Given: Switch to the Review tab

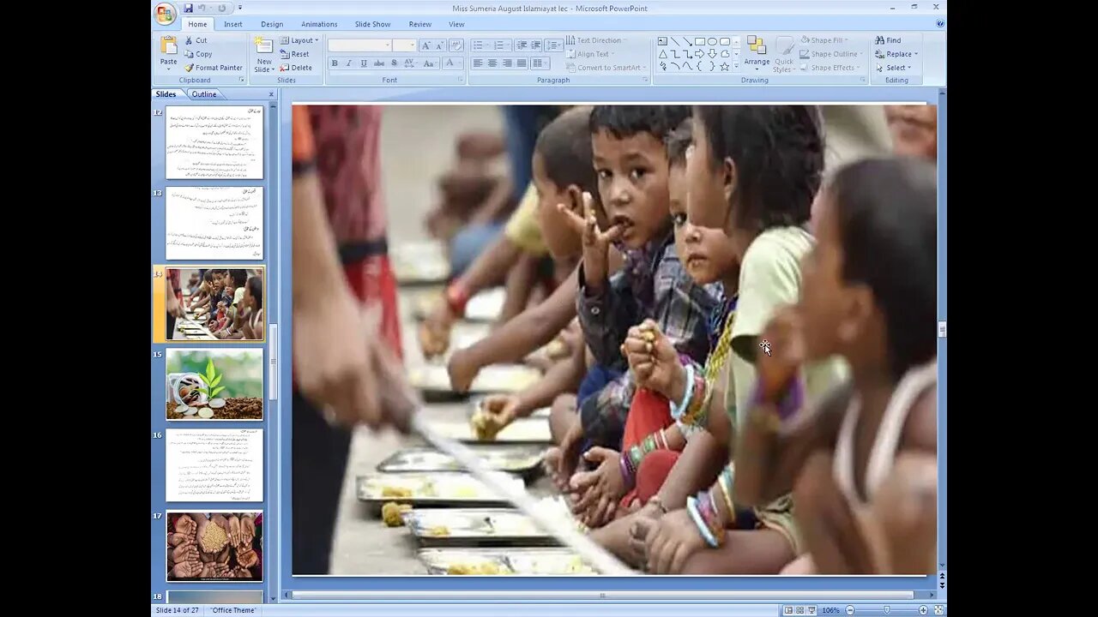Looking at the screenshot, I should pyautogui.click(x=420, y=24).
